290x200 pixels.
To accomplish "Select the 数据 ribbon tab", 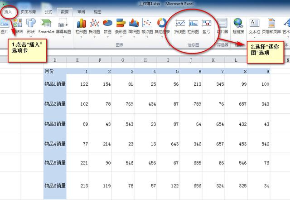I will pyautogui.click(x=65, y=12).
